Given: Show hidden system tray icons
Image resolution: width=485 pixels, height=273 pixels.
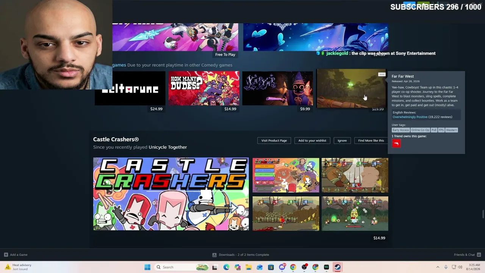Looking at the screenshot, I should (x=438, y=267).
